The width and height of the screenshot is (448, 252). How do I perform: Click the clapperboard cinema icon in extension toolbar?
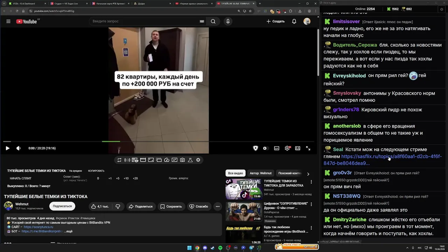tap(143, 160)
